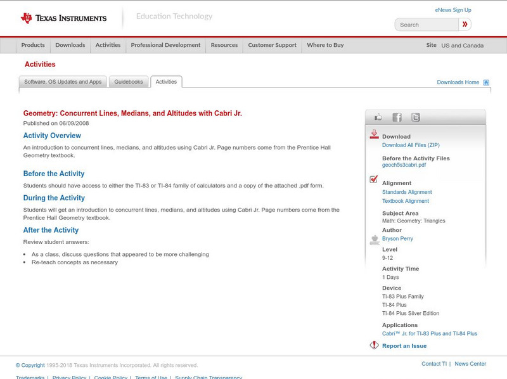Click Download All Files (ZIP) link

click(410, 145)
